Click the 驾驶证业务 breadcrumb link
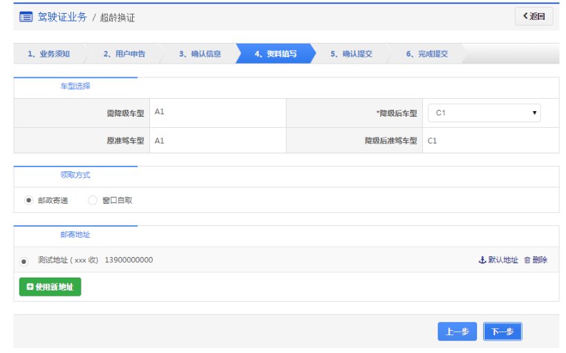This screenshot has width=566, height=353. coord(62,17)
